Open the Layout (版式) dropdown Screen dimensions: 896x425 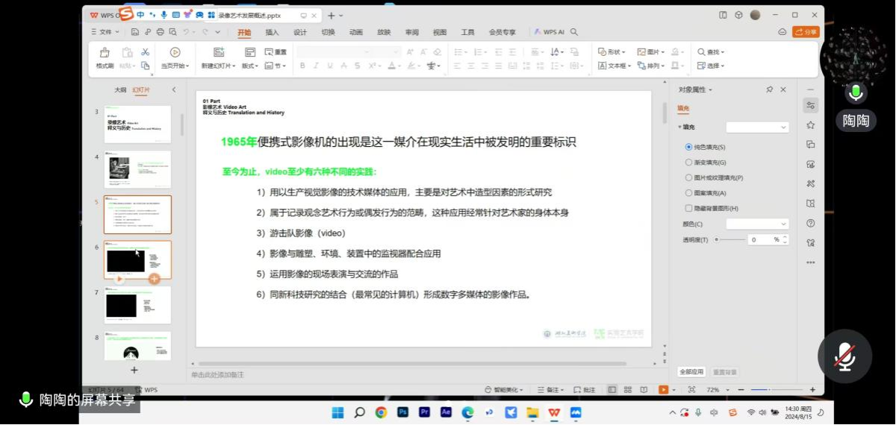(249, 66)
